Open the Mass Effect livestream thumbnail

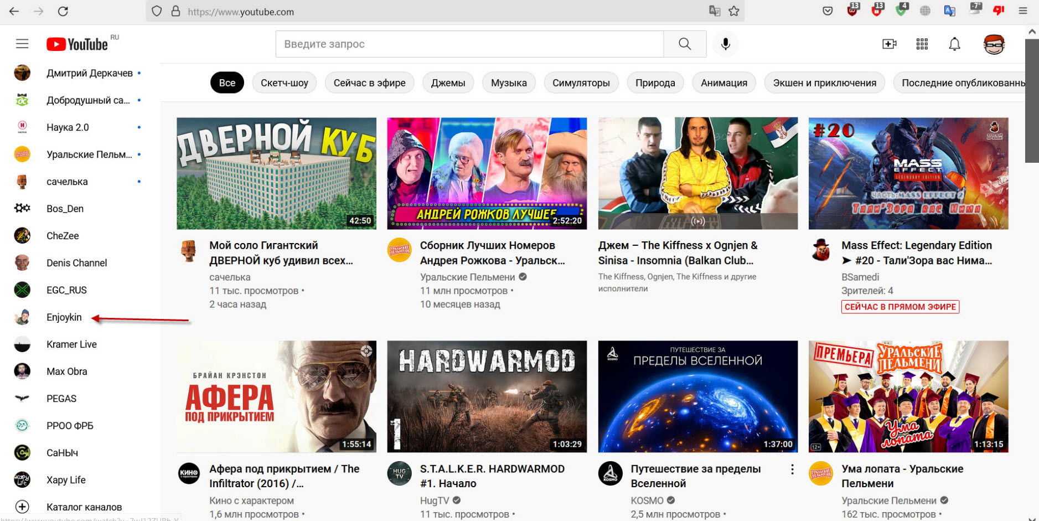point(908,173)
